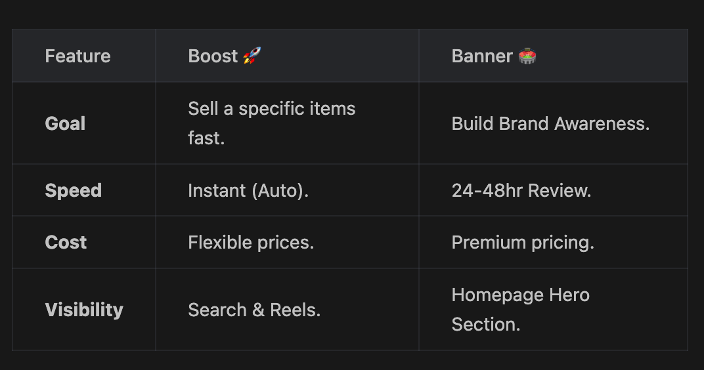
Task: Click the 'Homepage Hero' text
Action: [520, 295]
